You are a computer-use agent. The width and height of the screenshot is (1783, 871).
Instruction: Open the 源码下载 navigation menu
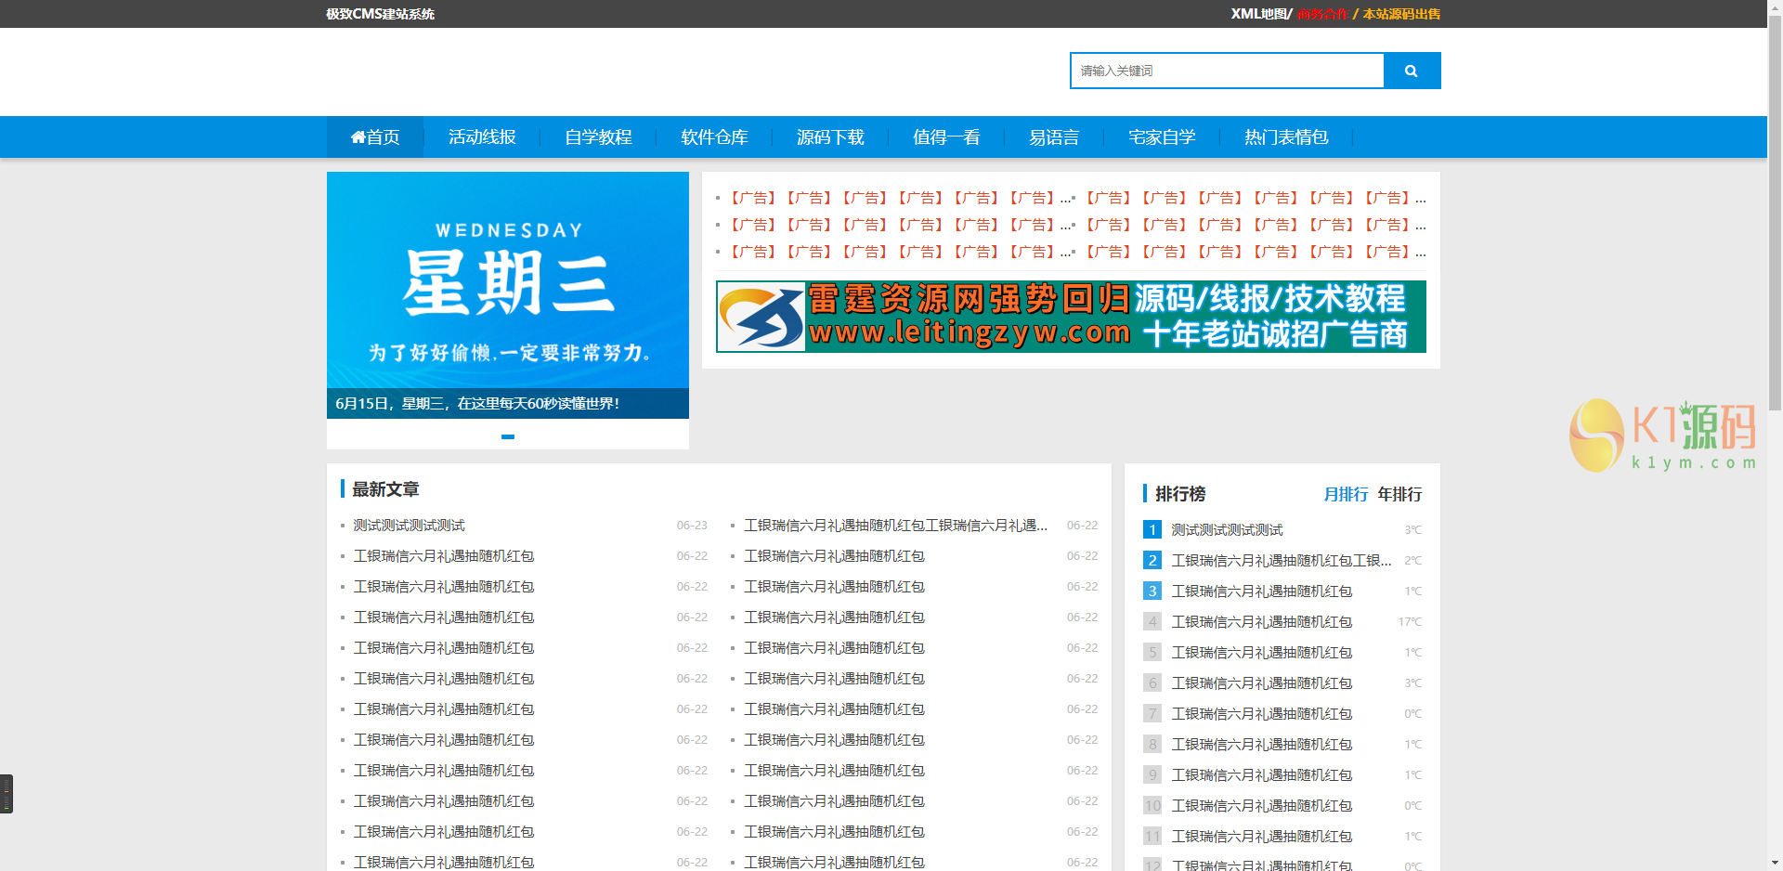[830, 137]
